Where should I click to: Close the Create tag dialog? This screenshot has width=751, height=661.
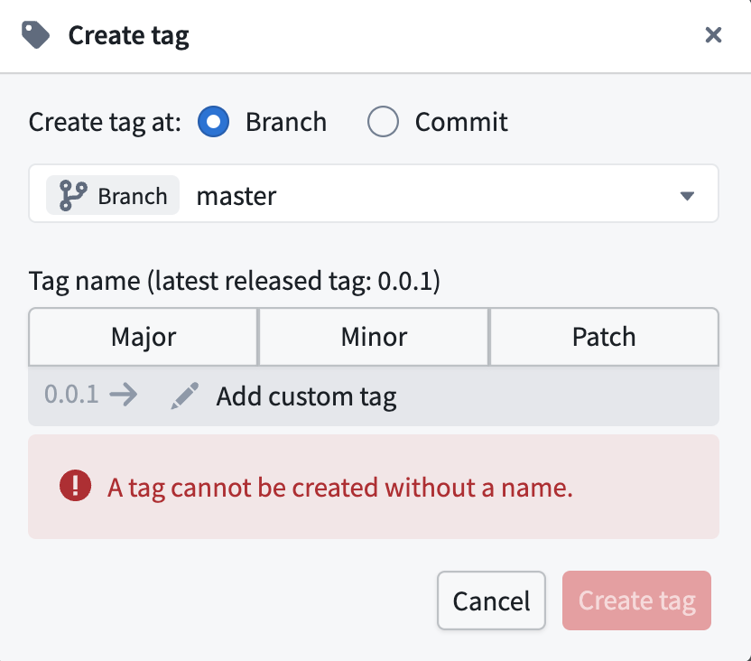coord(713,35)
